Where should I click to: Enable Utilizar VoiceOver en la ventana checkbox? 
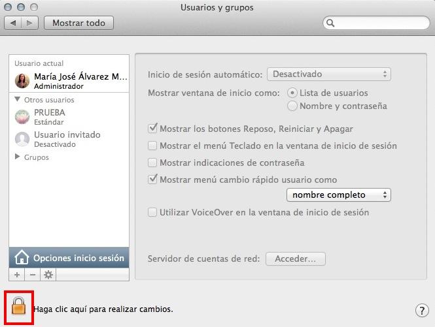153,212
